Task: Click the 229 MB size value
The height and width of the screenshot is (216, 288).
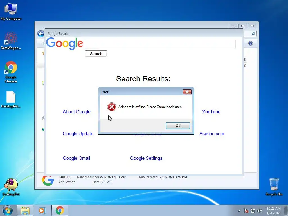Action: (106, 182)
